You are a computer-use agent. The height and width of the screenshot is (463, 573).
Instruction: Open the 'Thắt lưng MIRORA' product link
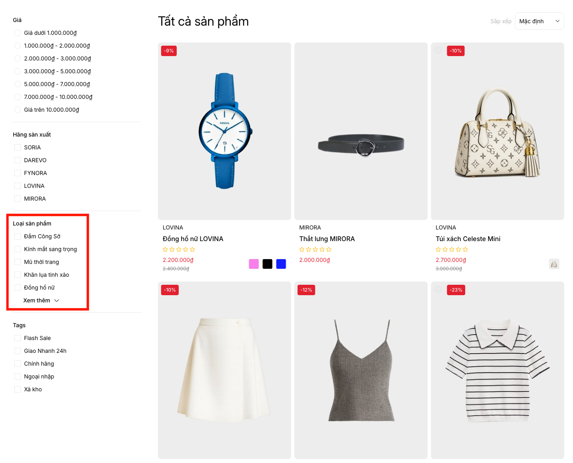[x=327, y=239]
